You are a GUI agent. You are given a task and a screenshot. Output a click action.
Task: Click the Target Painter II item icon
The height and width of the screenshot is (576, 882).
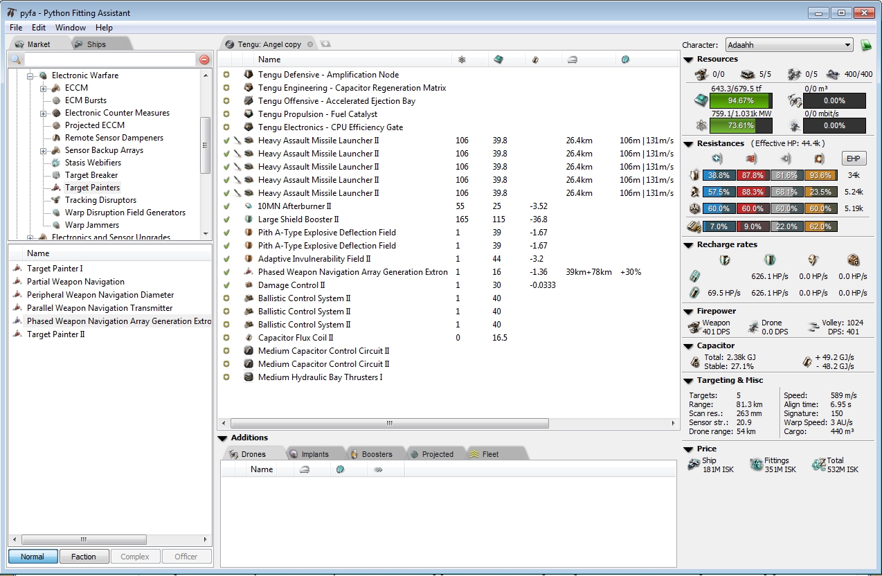click(x=17, y=334)
